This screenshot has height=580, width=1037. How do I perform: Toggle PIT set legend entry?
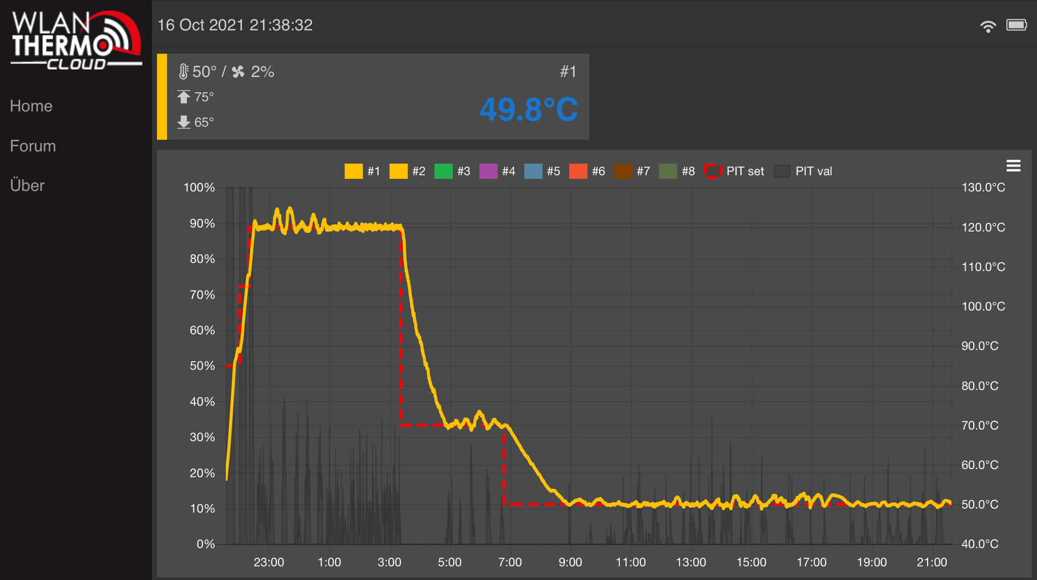pyautogui.click(x=734, y=172)
